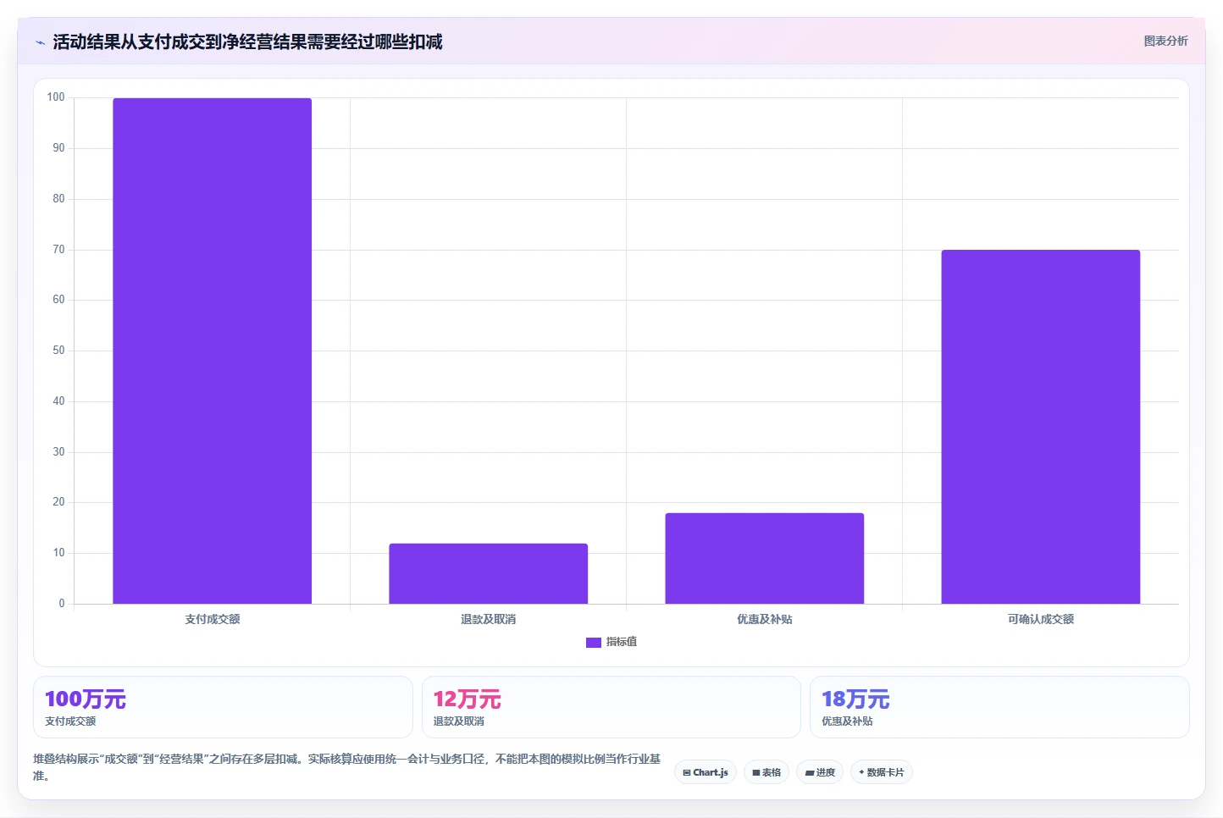Click the 指标值 legend label

pyautogui.click(x=622, y=642)
